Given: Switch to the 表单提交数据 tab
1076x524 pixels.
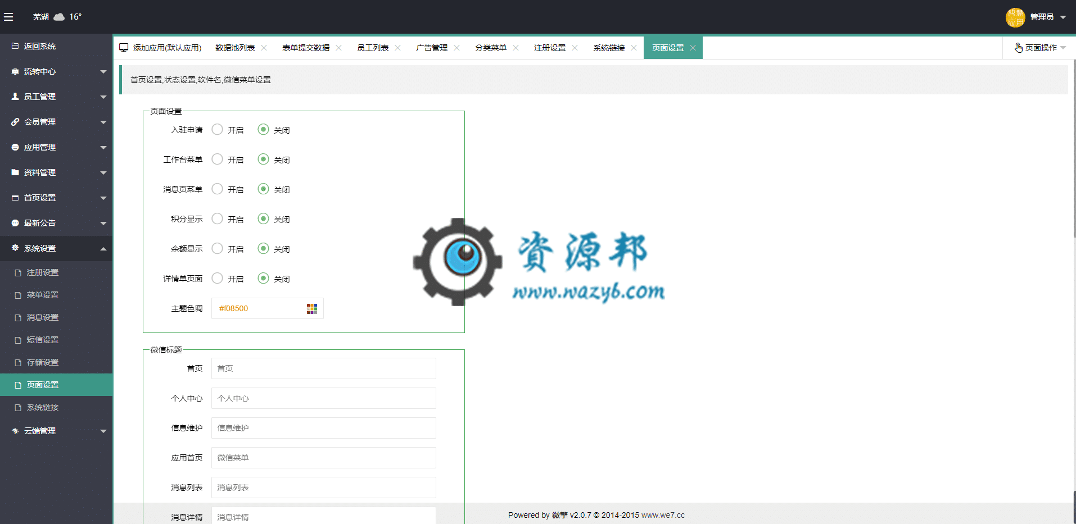Looking at the screenshot, I should pyautogui.click(x=306, y=48).
